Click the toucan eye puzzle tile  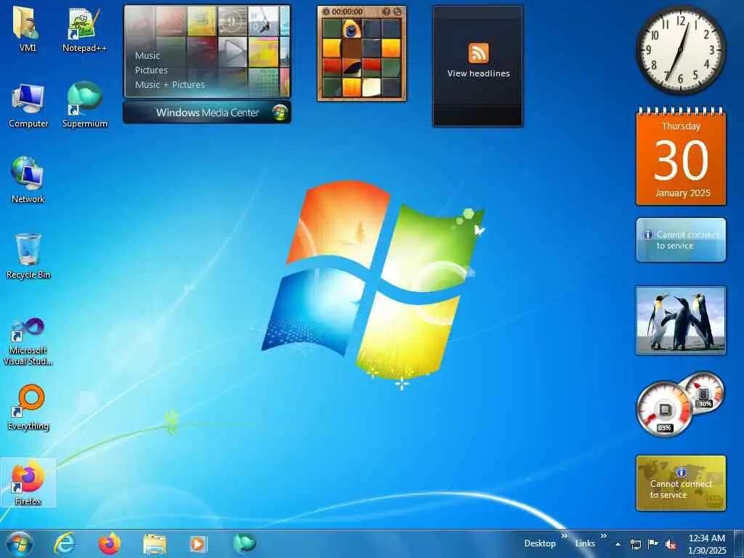pyautogui.click(x=351, y=28)
